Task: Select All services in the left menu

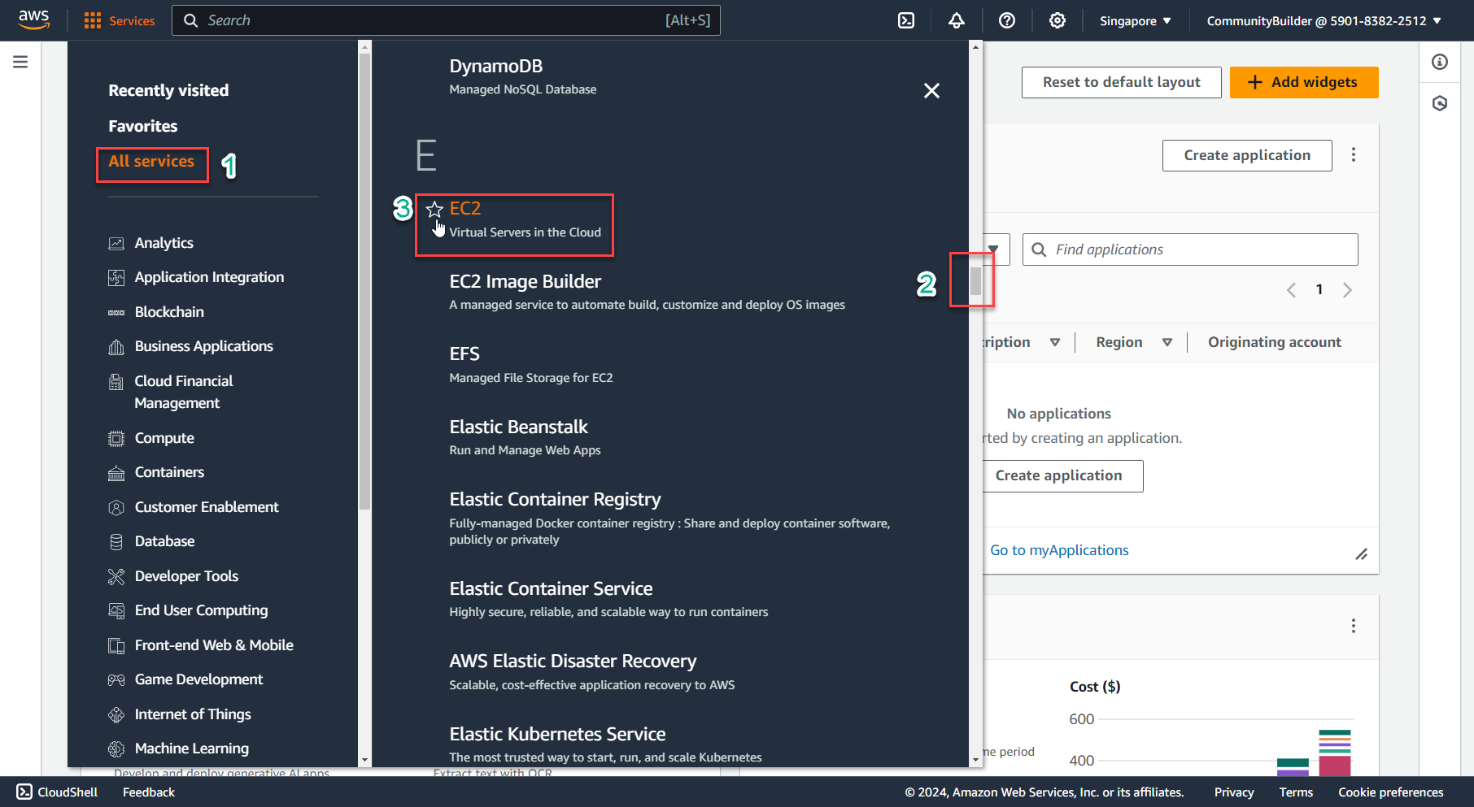Action: coord(151,161)
